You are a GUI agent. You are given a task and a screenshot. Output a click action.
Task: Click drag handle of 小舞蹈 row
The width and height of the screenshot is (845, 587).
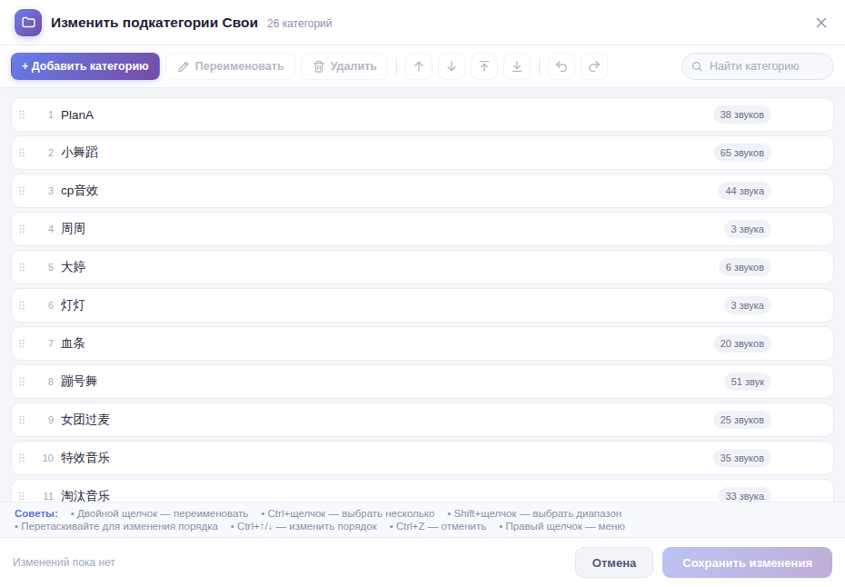click(x=22, y=153)
